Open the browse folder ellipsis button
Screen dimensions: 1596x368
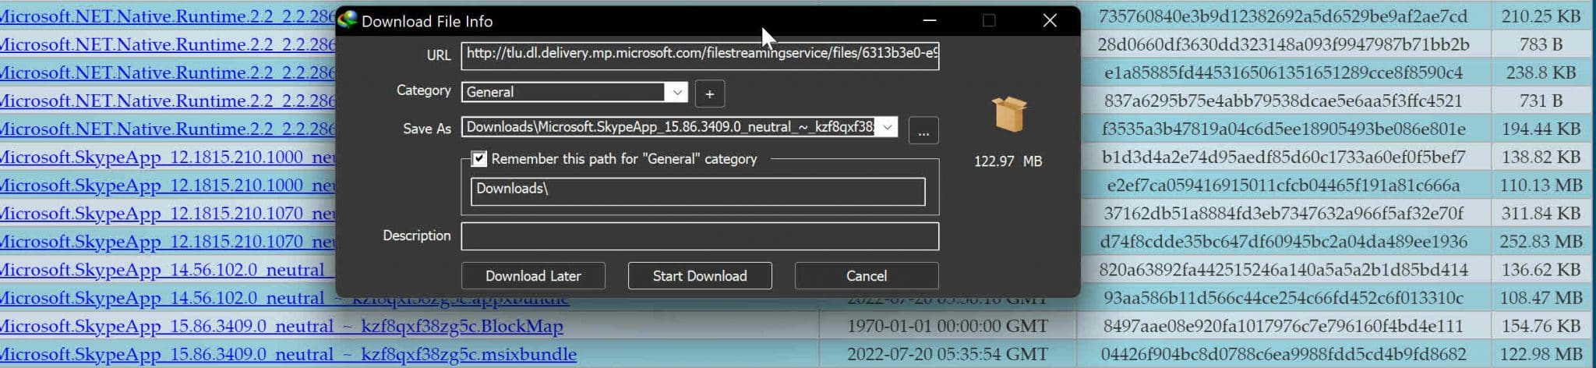[x=923, y=131]
